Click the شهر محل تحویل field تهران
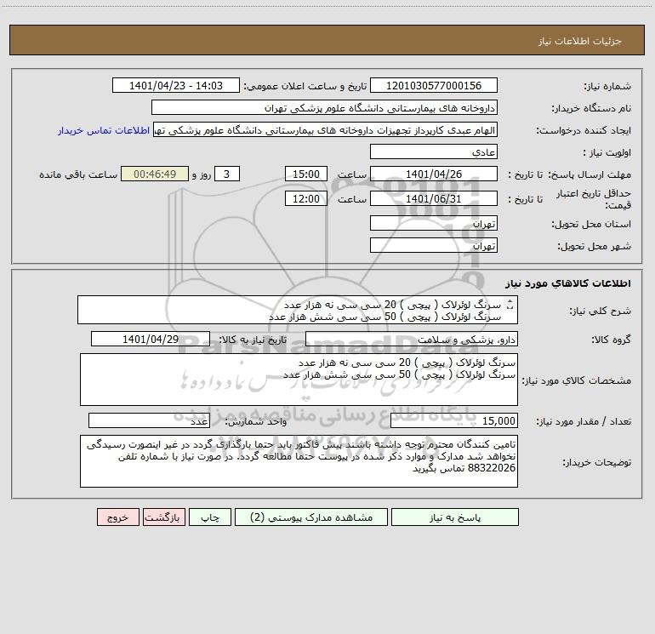The width and height of the screenshot is (655, 634). pyautogui.click(x=434, y=245)
